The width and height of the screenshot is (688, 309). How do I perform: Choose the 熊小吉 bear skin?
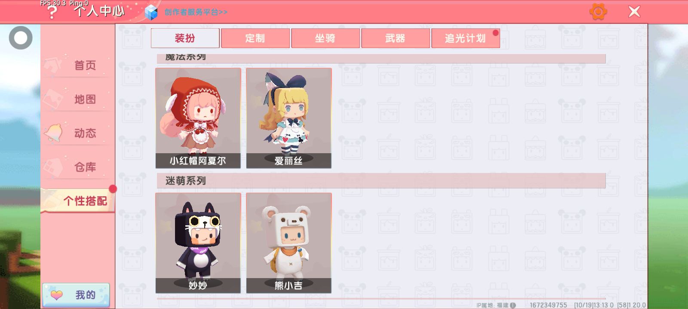click(289, 243)
